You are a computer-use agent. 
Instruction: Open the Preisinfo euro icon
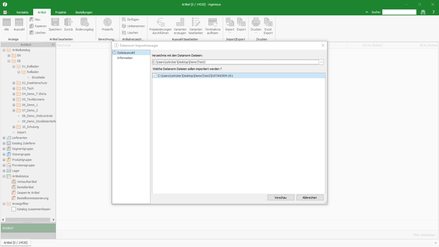107,22
